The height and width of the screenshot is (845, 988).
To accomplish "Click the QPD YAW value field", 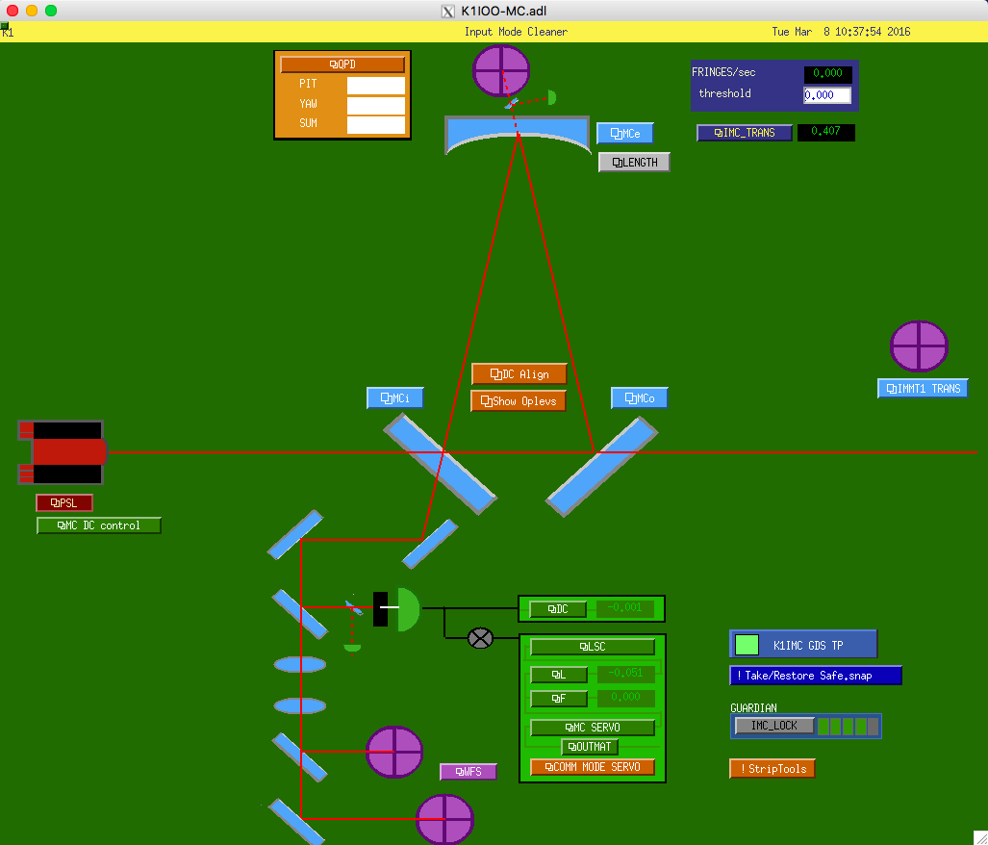I will [375, 105].
